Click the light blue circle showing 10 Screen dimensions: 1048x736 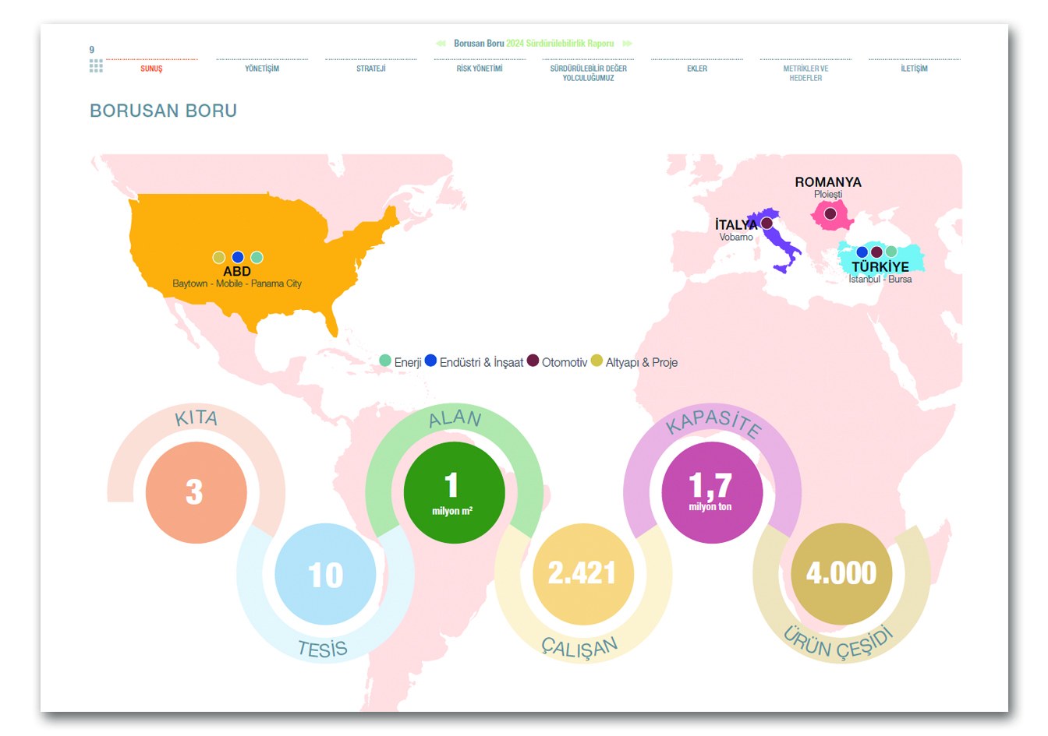(325, 575)
